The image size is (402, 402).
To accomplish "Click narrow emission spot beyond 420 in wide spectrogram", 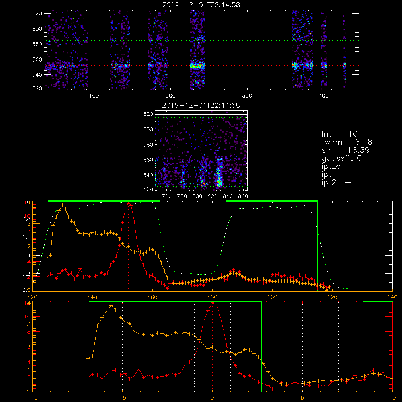I will 345,65.
